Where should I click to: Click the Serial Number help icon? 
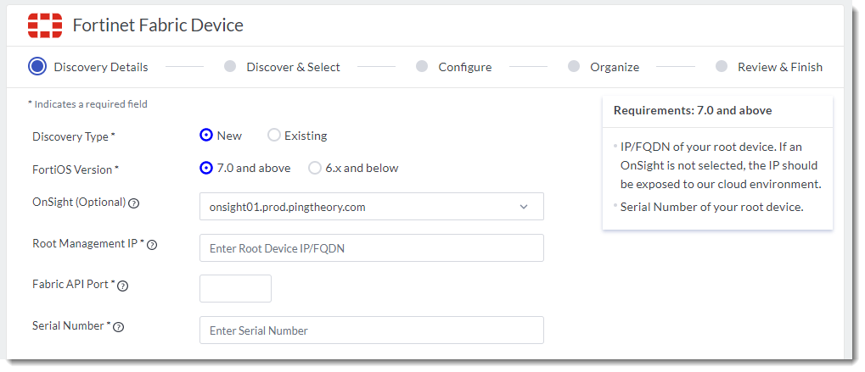click(x=119, y=327)
